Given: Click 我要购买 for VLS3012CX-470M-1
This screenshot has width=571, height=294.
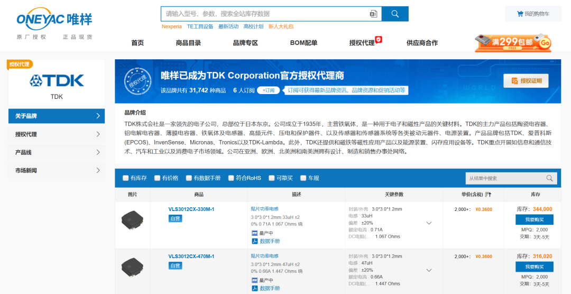Looking at the screenshot, I should tap(534, 267).
